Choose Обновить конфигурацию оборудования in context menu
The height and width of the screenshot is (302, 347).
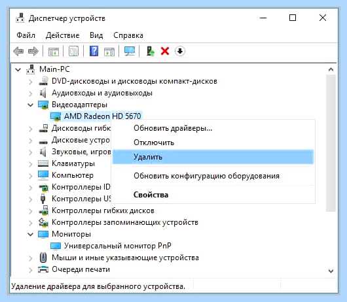(213, 176)
